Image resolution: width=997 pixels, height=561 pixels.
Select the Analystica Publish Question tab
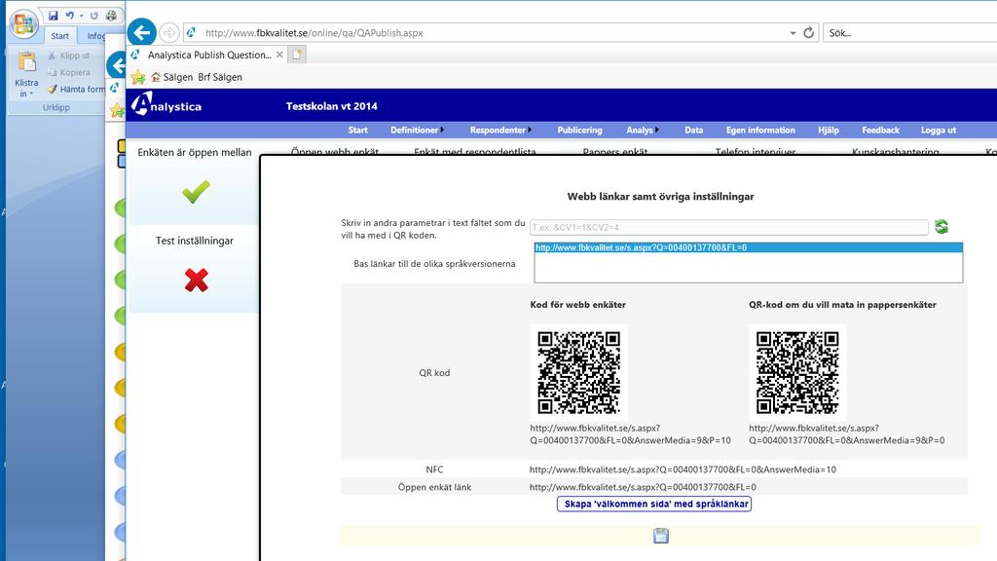[206, 55]
